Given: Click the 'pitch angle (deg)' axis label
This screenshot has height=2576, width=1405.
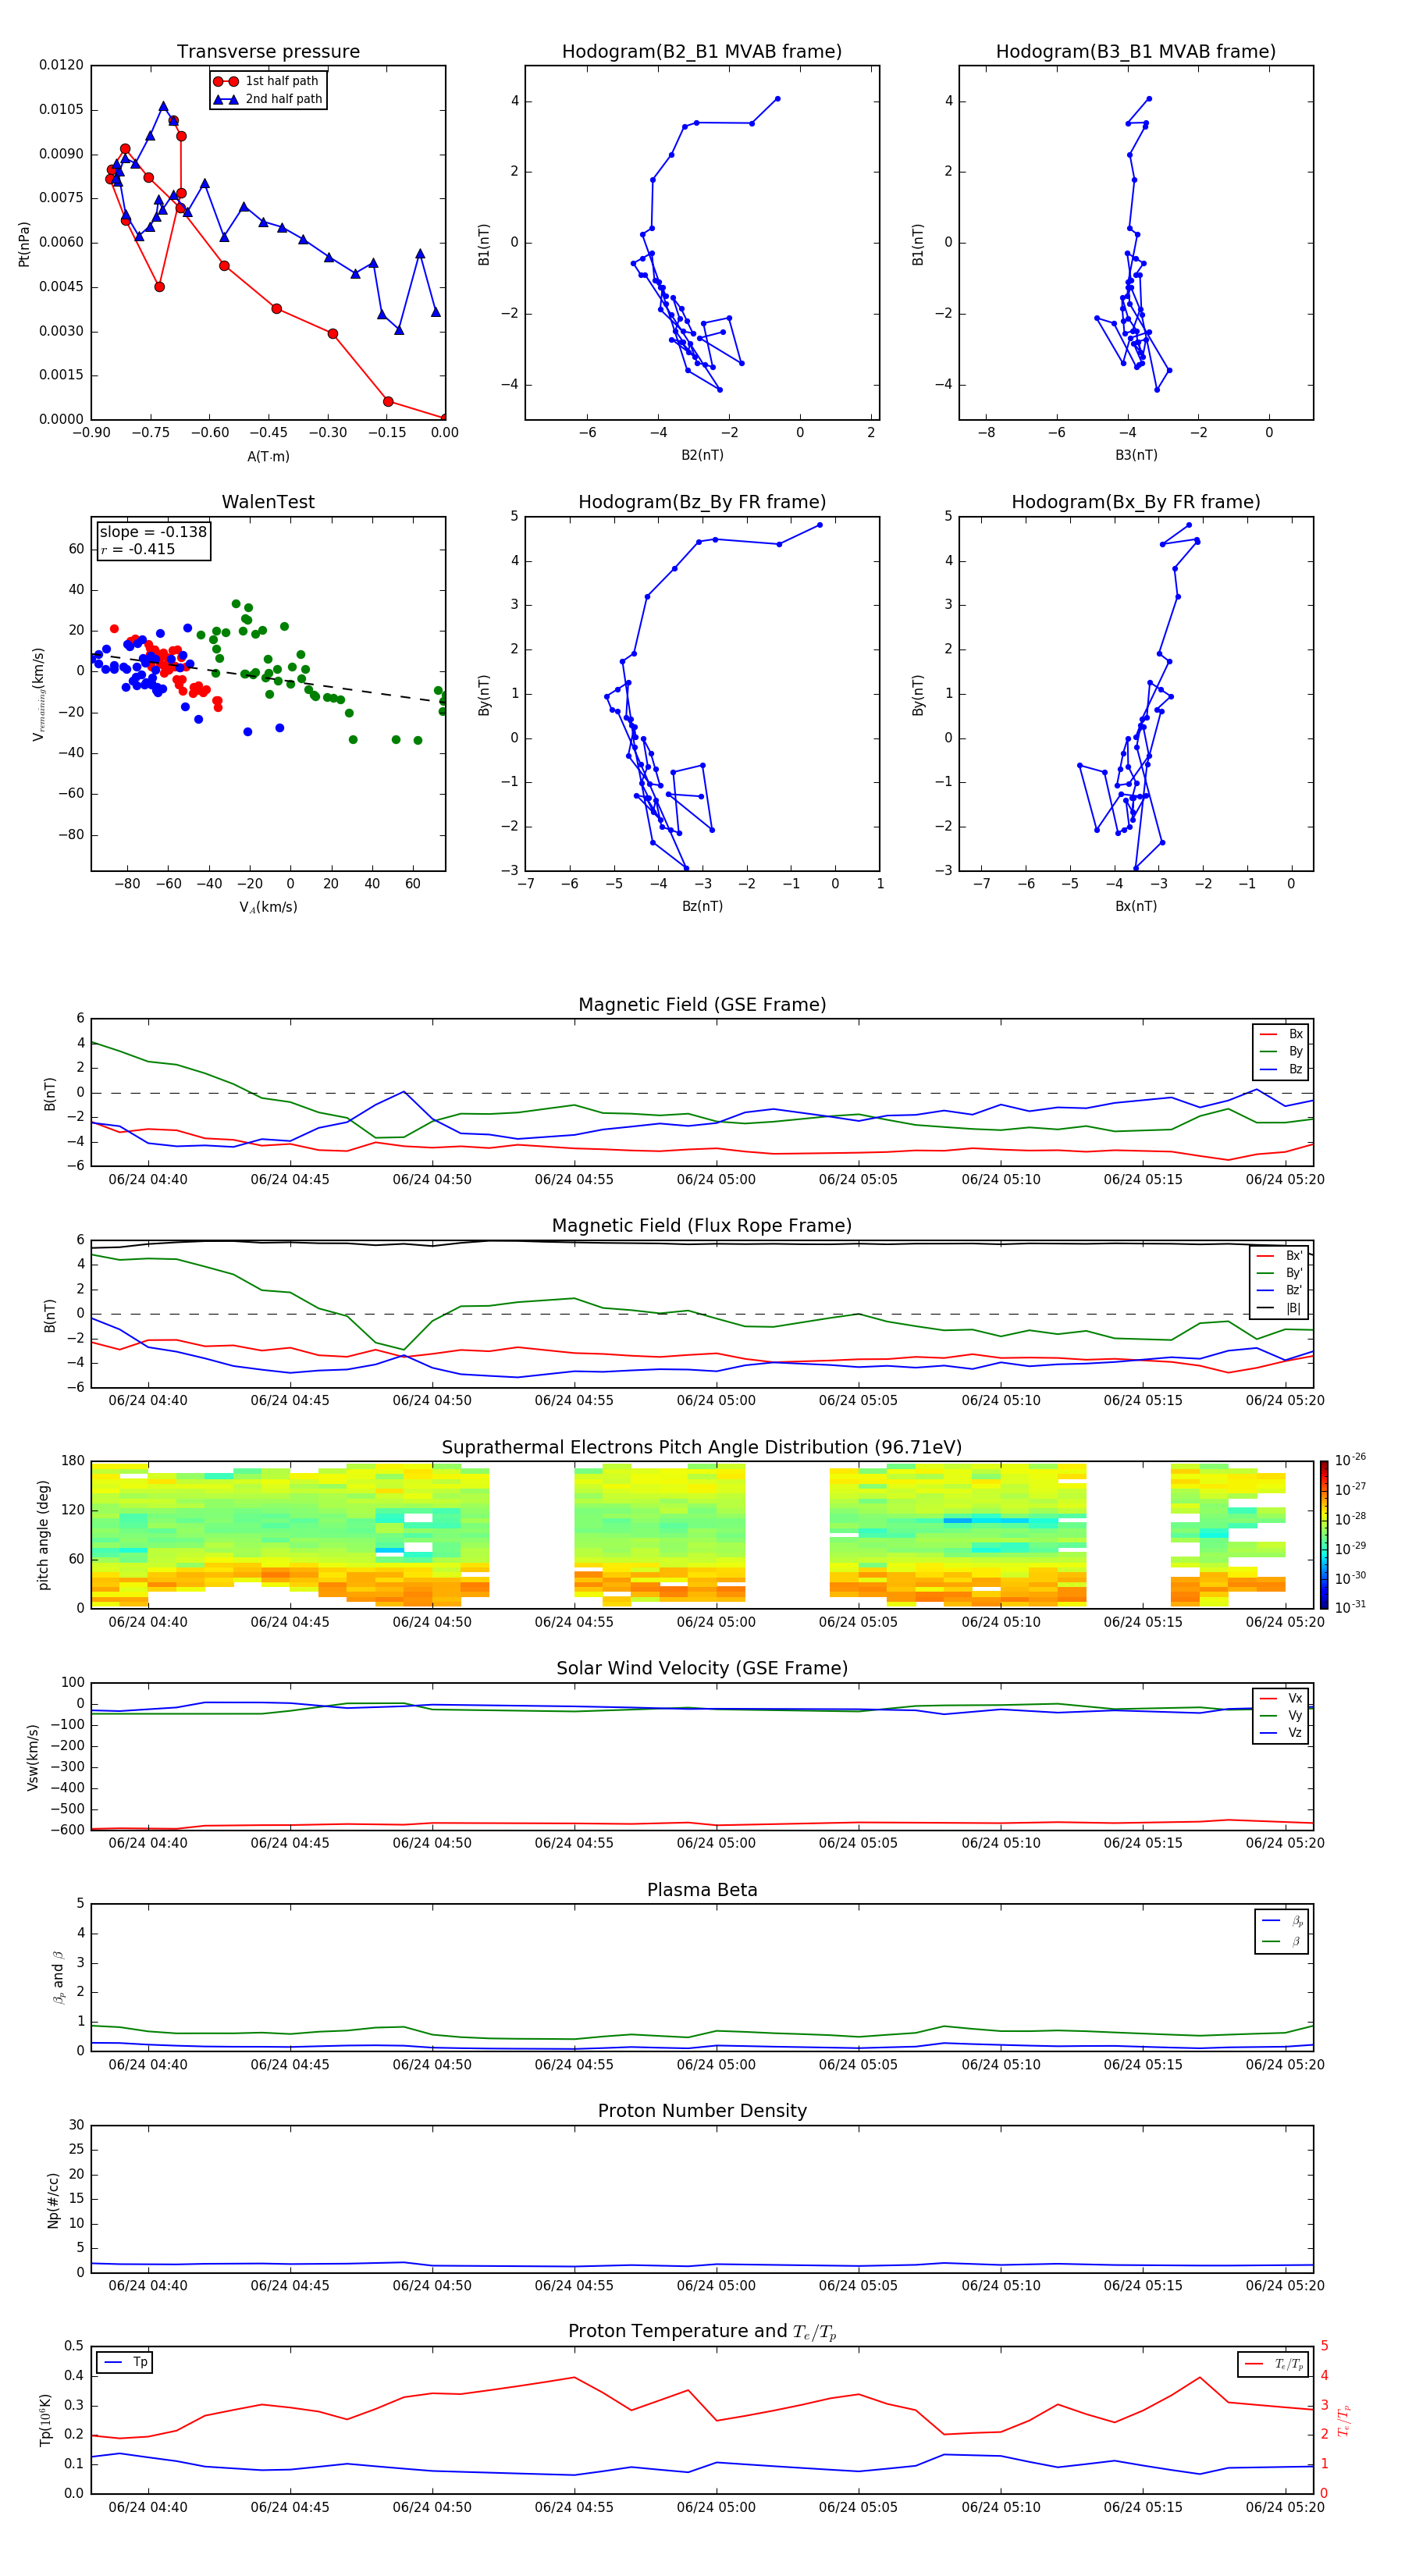Looking at the screenshot, I should [x=43, y=1535].
